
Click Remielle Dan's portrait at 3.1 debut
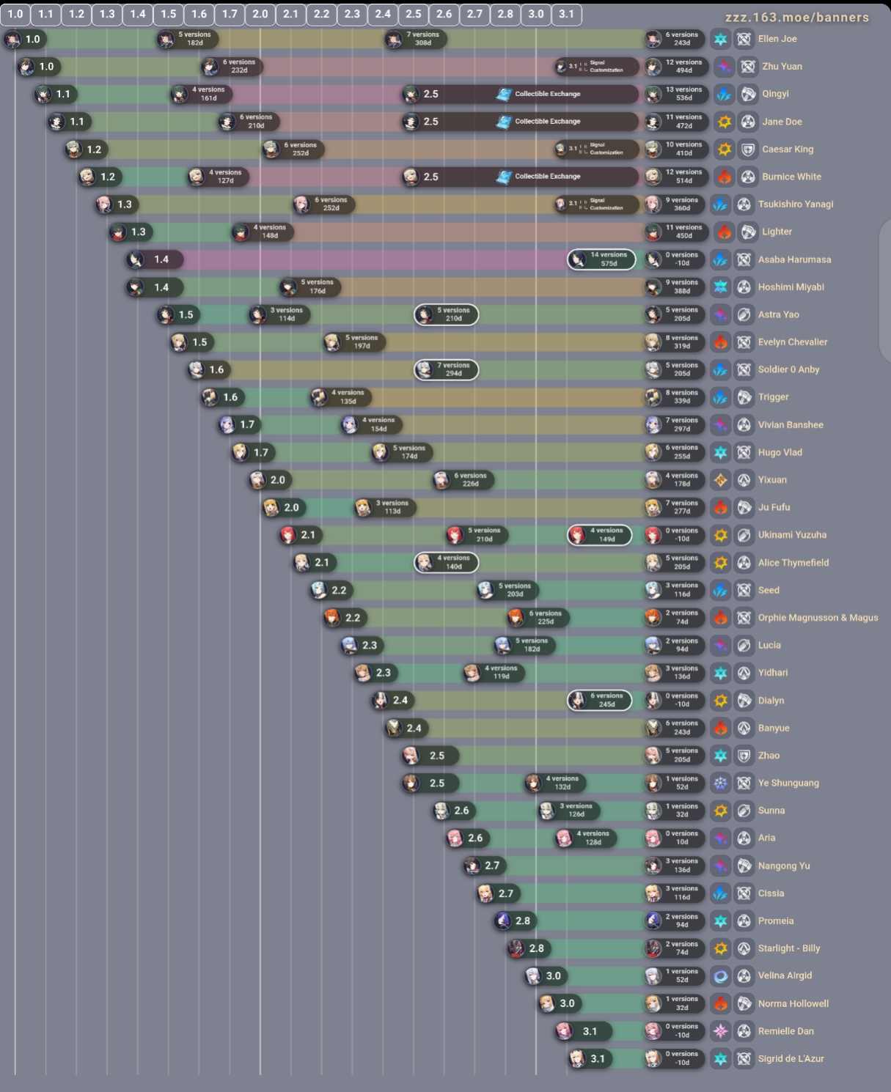[564, 1031]
